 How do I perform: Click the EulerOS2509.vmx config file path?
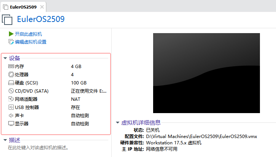point(202,137)
